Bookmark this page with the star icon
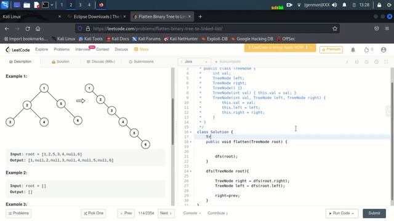 point(335,29)
